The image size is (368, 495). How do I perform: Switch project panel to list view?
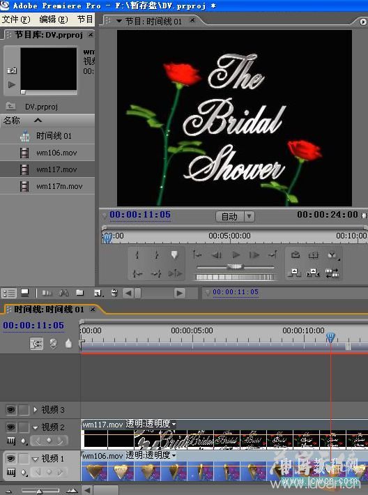click(x=9, y=294)
